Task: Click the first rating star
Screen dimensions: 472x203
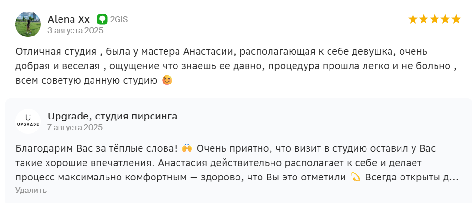Action: coord(413,19)
